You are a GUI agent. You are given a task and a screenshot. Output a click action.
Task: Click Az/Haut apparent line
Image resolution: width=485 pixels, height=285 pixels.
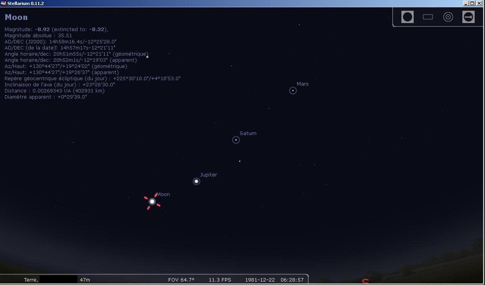click(x=62, y=72)
